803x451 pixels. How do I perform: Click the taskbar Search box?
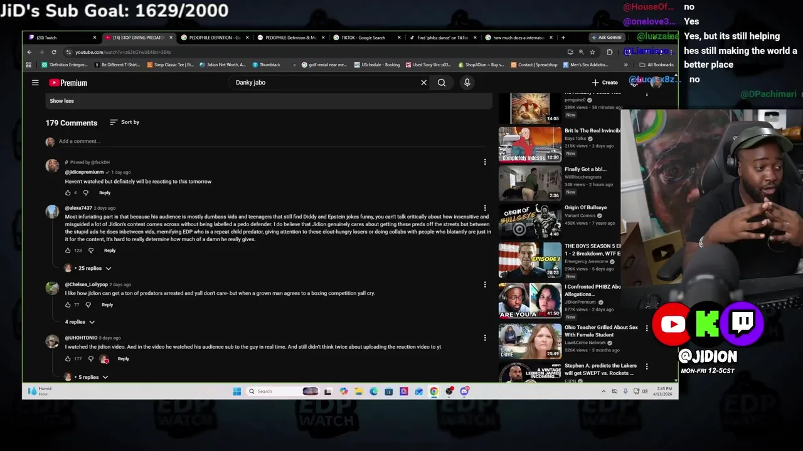pos(282,391)
